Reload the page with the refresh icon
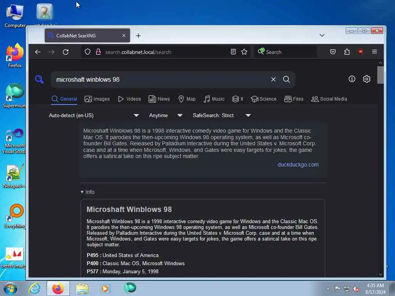Image resolution: width=395 pixels, height=296 pixels. coord(66,52)
